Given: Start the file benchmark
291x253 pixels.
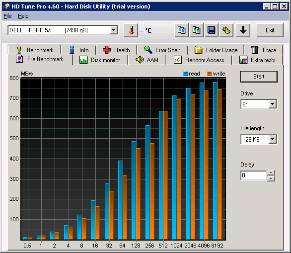Looking at the screenshot, I should coord(259,77).
